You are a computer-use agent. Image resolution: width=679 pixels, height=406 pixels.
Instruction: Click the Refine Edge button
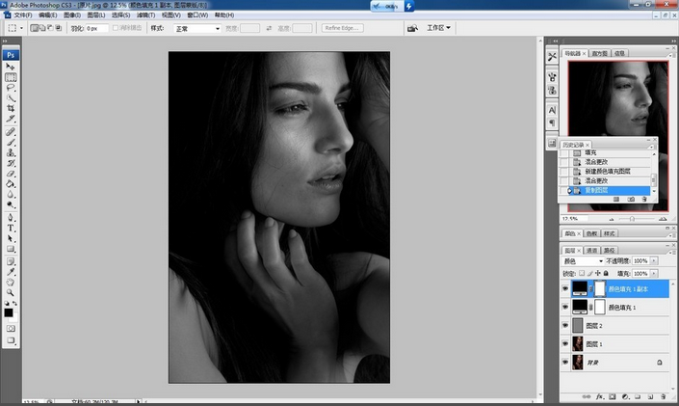point(342,28)
